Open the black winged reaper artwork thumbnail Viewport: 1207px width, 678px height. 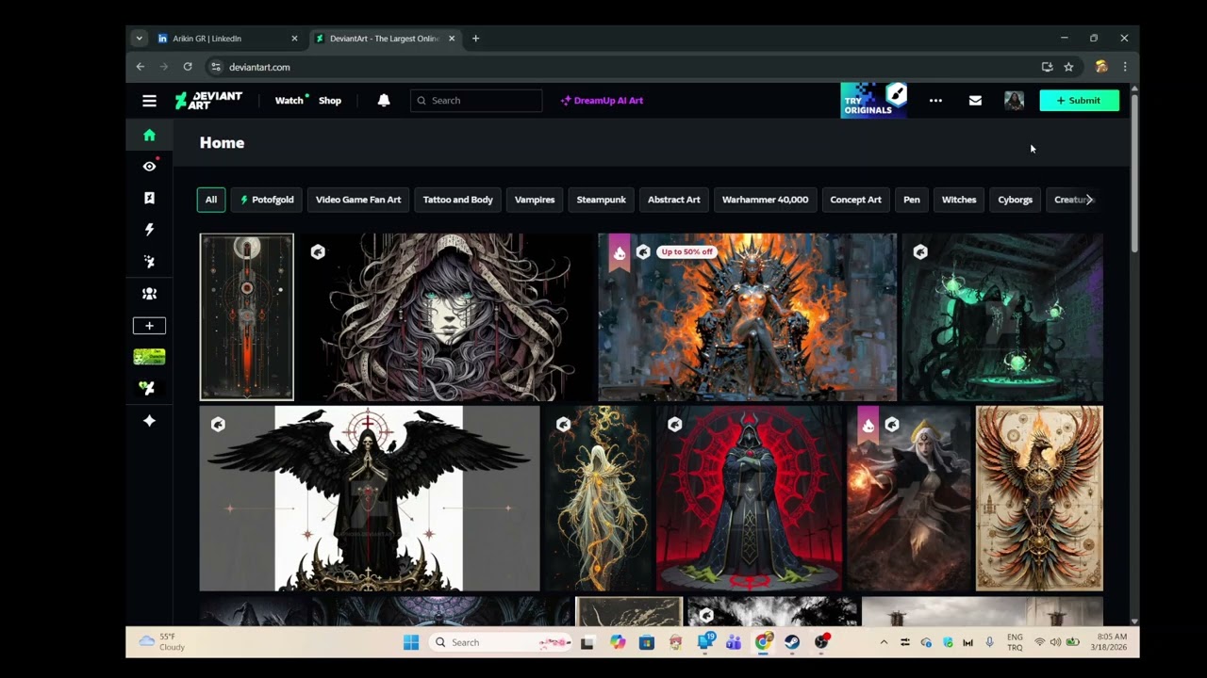369,498
